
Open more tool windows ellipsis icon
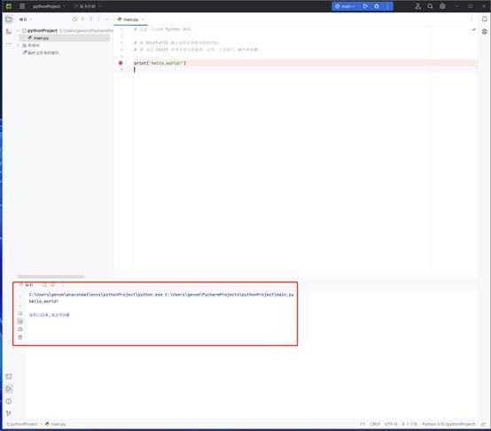pos(9,43)
